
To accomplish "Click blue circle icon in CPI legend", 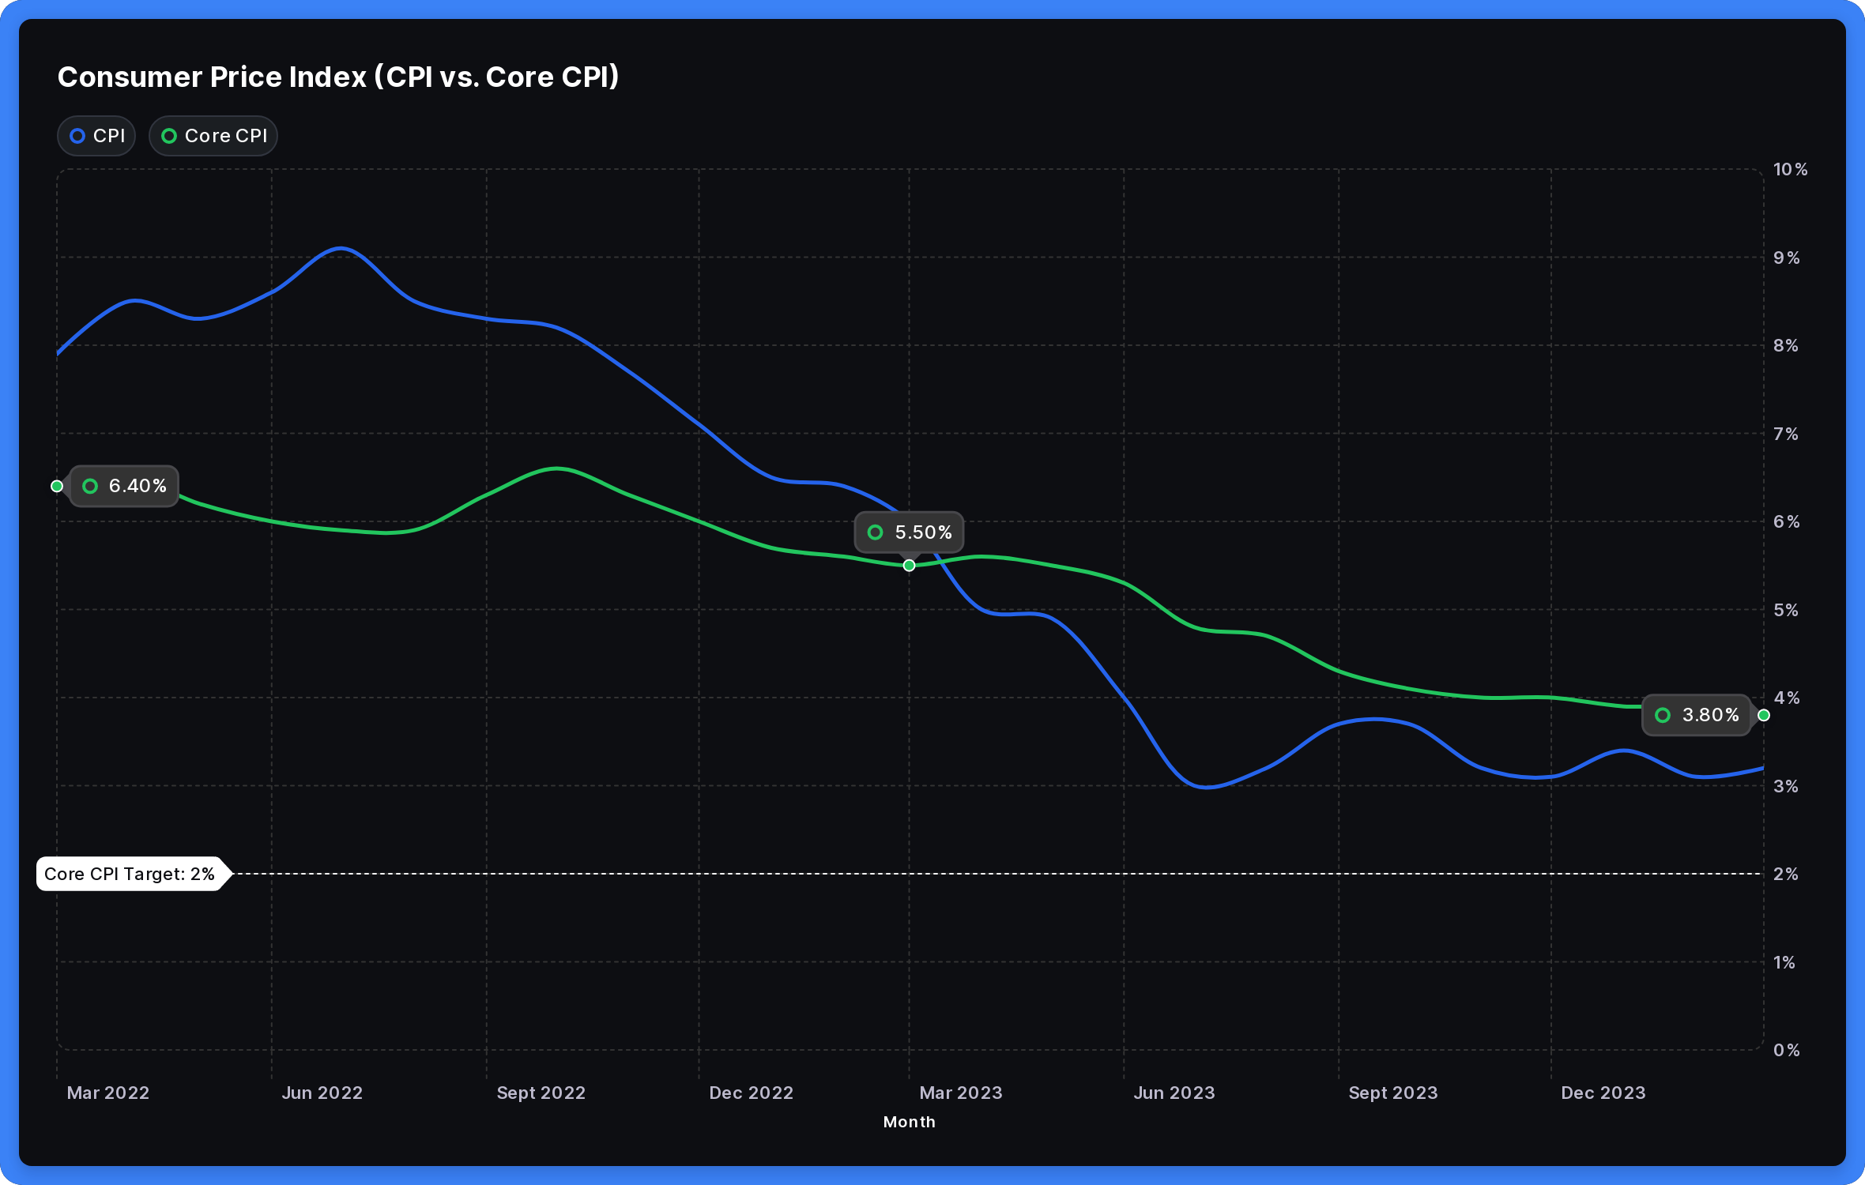I will coord(77,136).
